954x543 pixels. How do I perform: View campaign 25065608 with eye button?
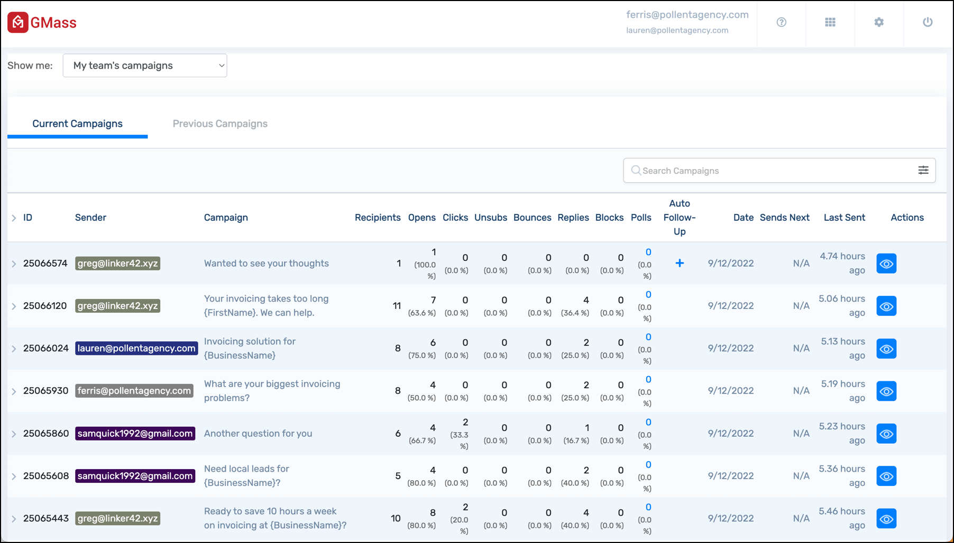pos(886,476)
